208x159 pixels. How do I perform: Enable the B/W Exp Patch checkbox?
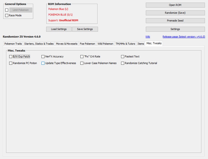[11, 56]
